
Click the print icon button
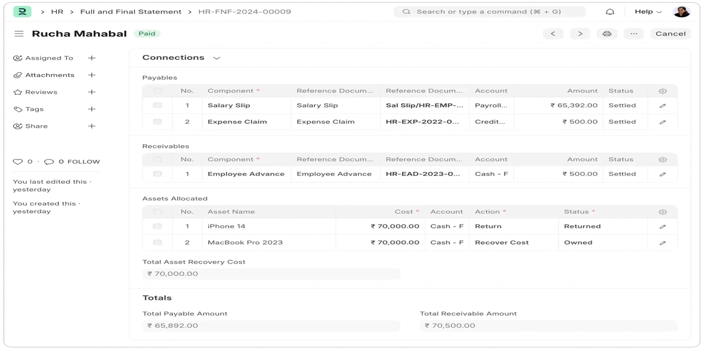pos(606,34)
